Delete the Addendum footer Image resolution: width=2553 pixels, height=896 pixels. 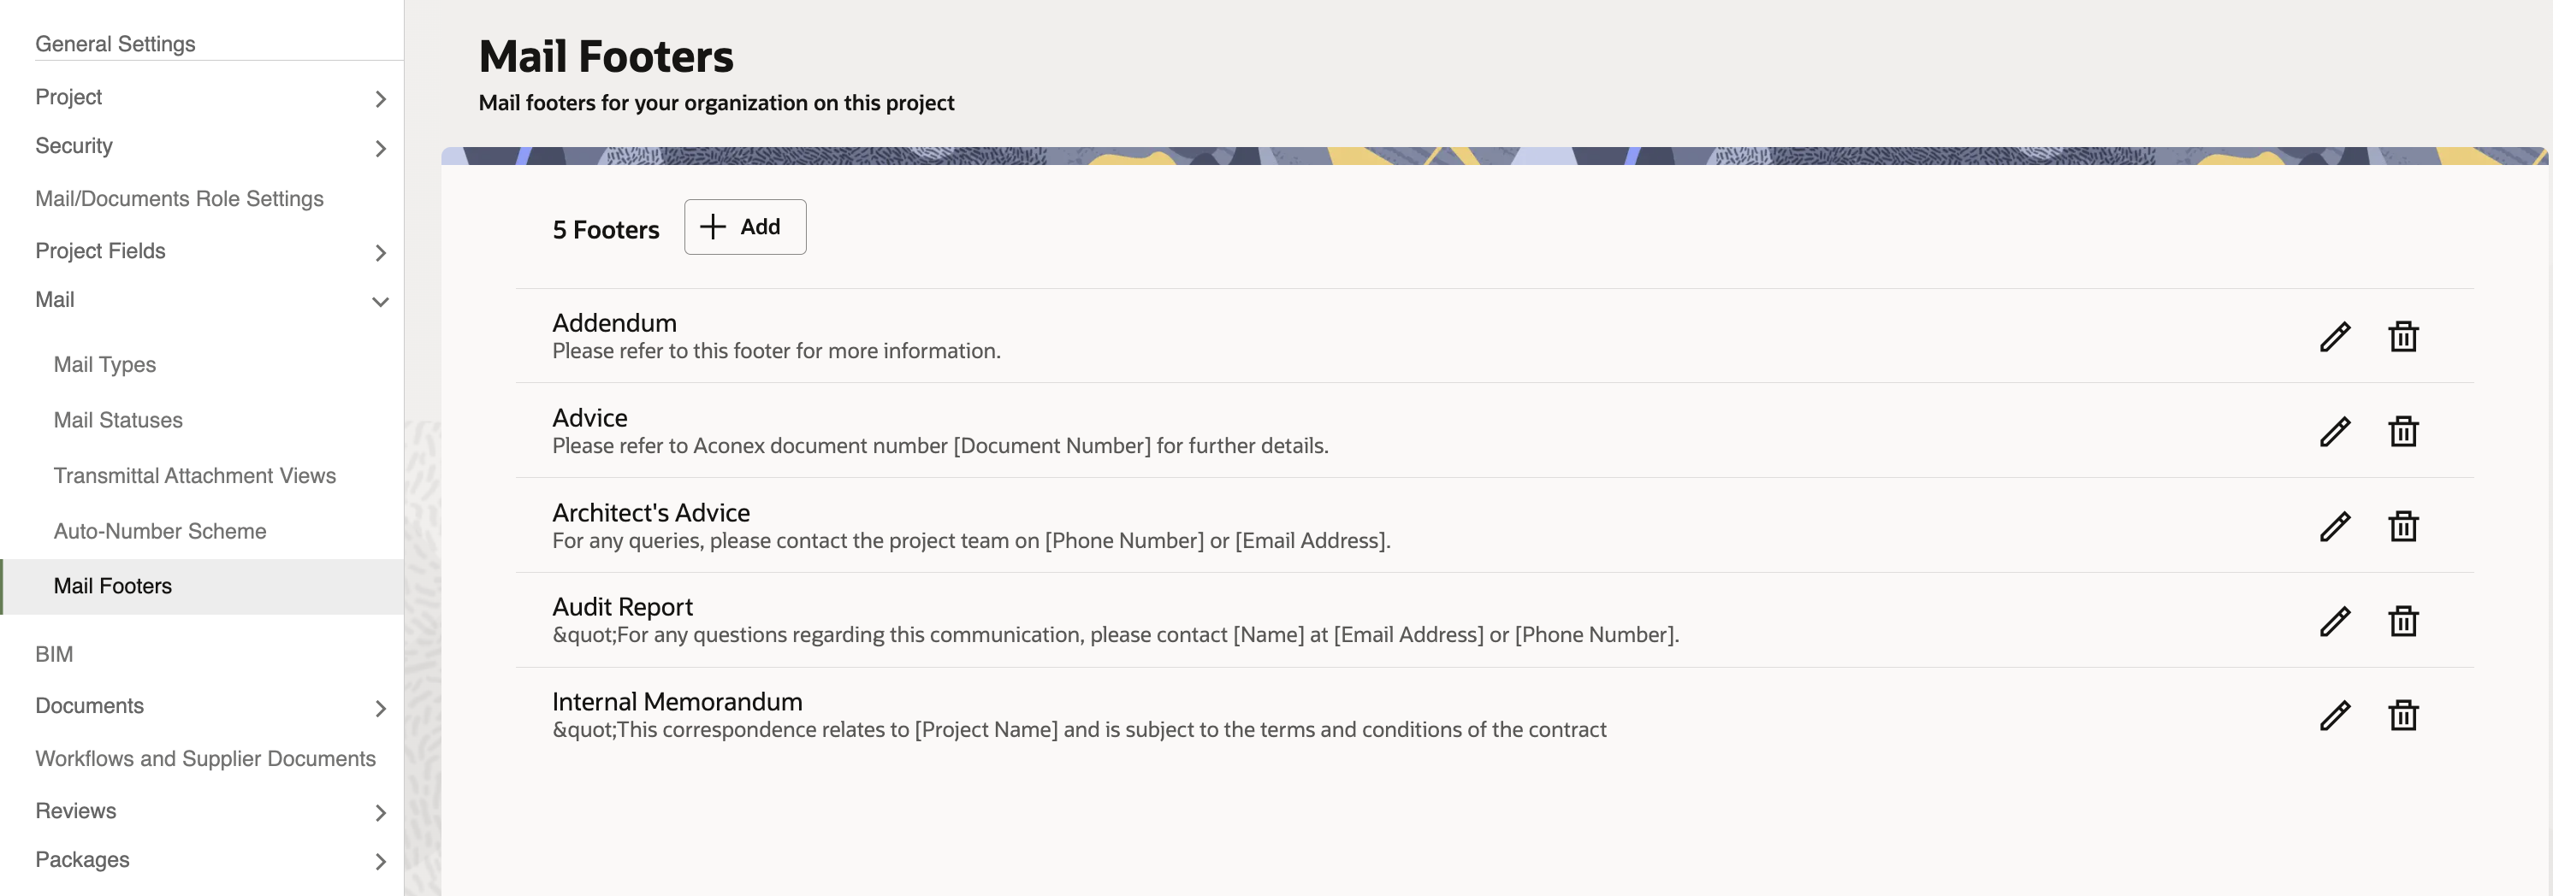[x=2403, y=337]
